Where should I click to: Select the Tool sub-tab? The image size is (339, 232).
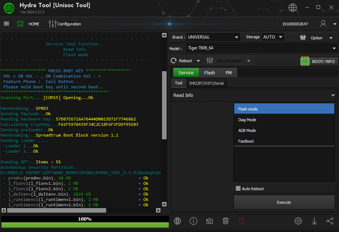pos(178,83)
